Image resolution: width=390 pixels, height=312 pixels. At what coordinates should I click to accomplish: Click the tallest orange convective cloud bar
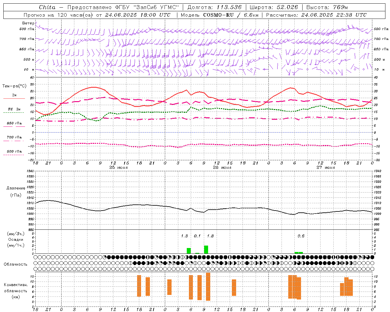(x=208, y=287)
